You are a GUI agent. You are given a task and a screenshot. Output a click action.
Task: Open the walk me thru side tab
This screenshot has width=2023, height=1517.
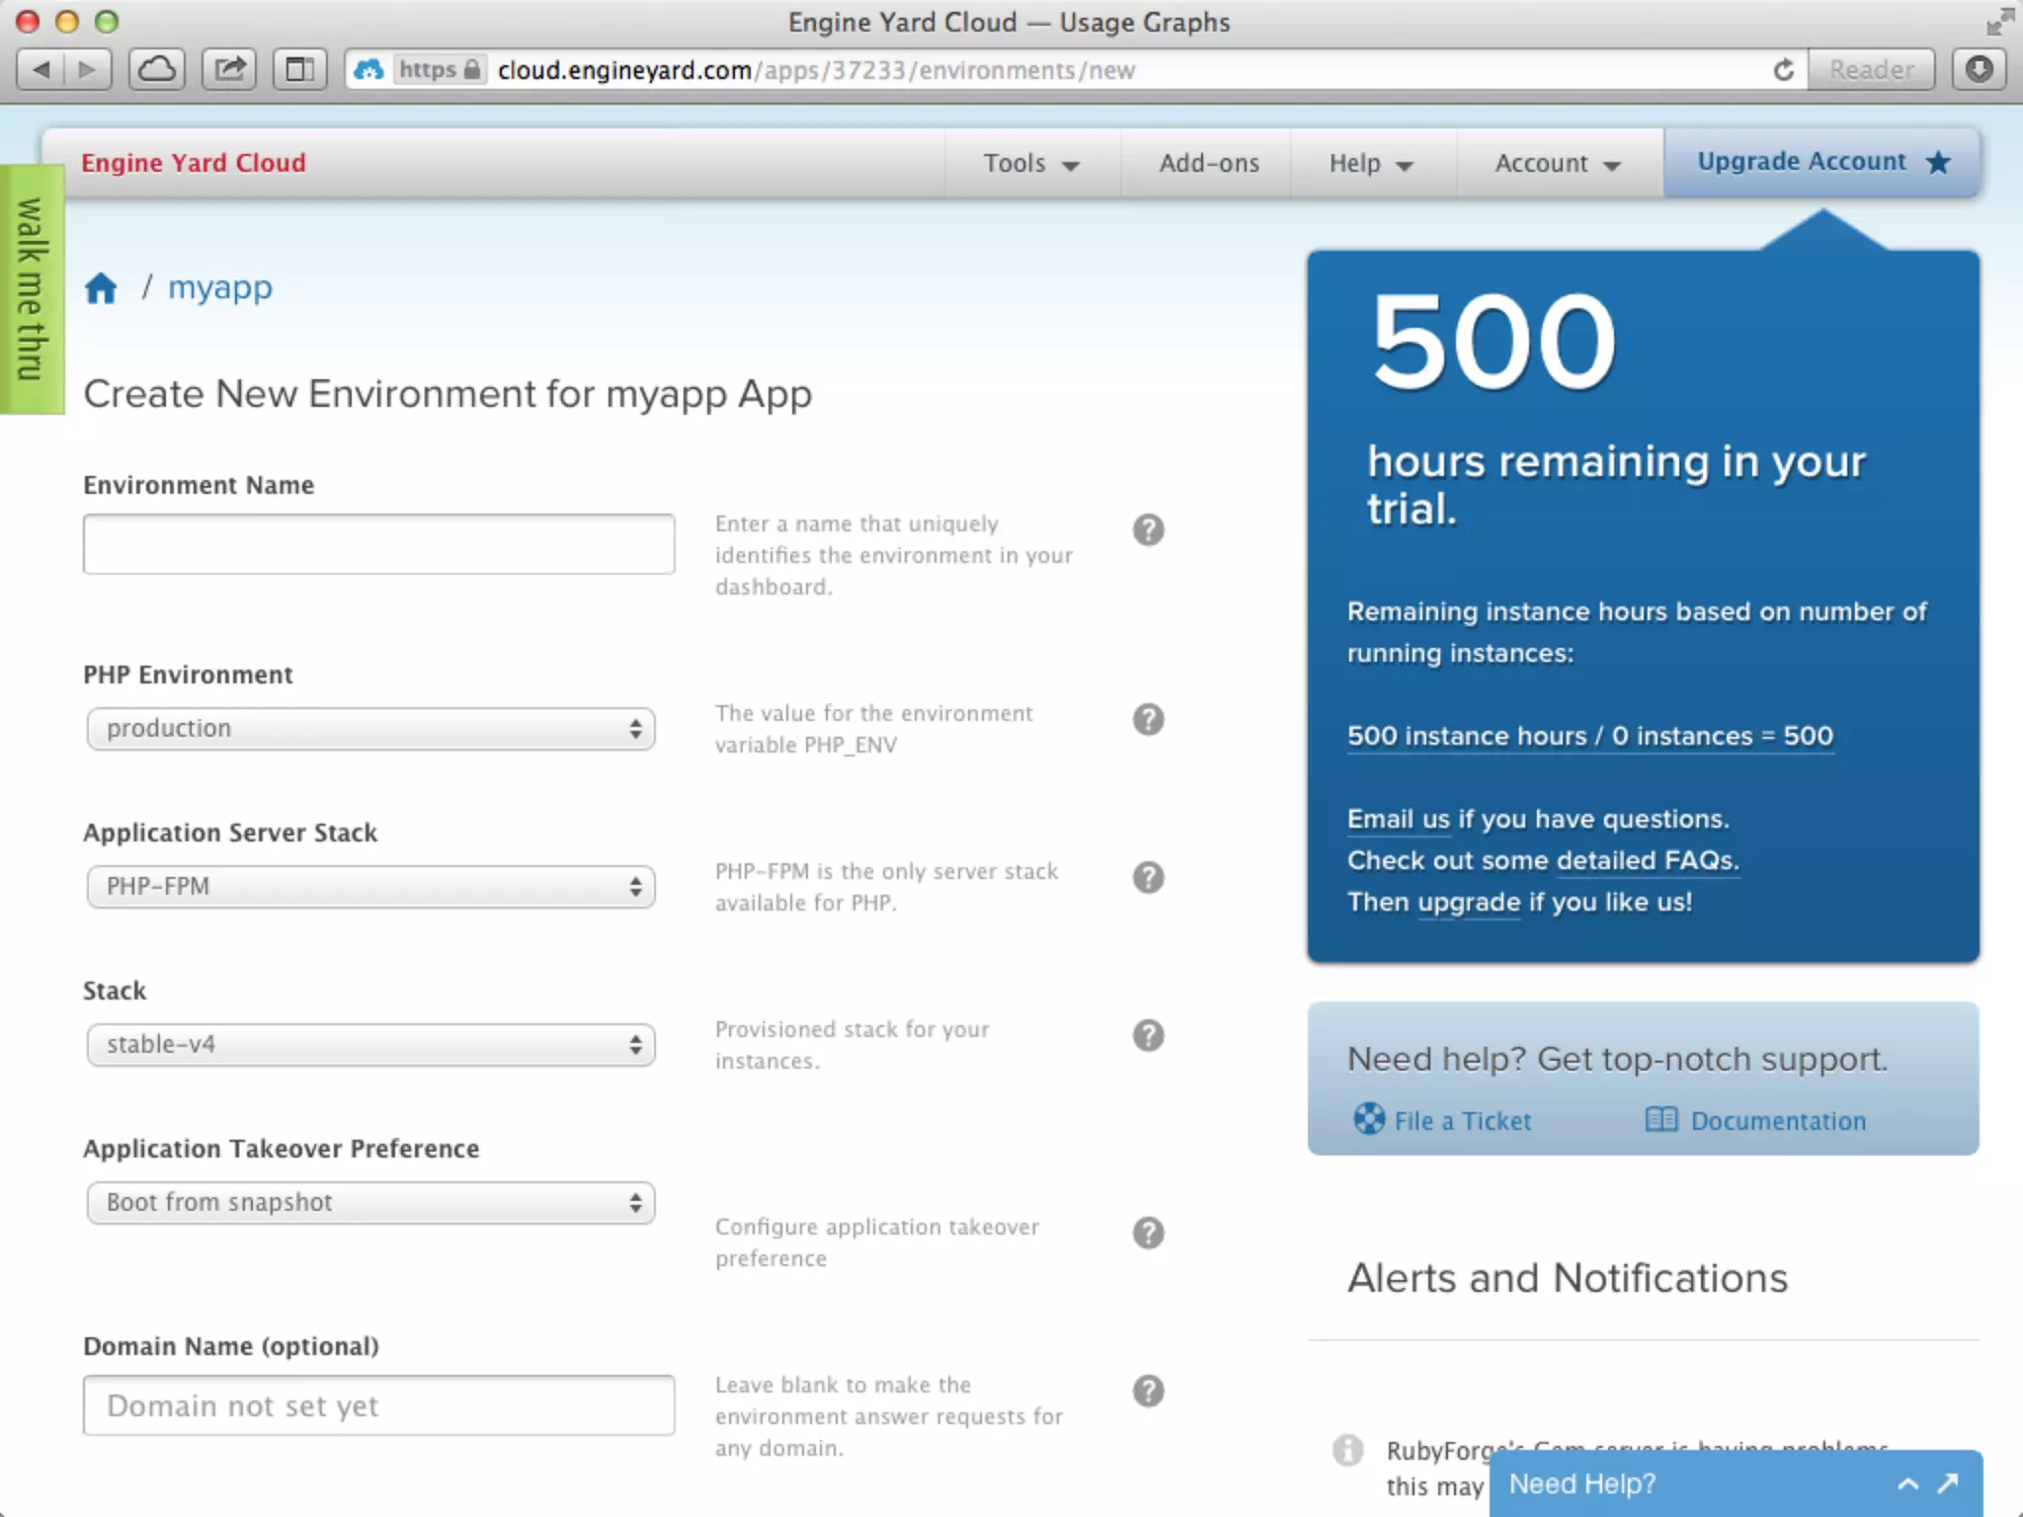pyautogui.click(x=32, y=289)
